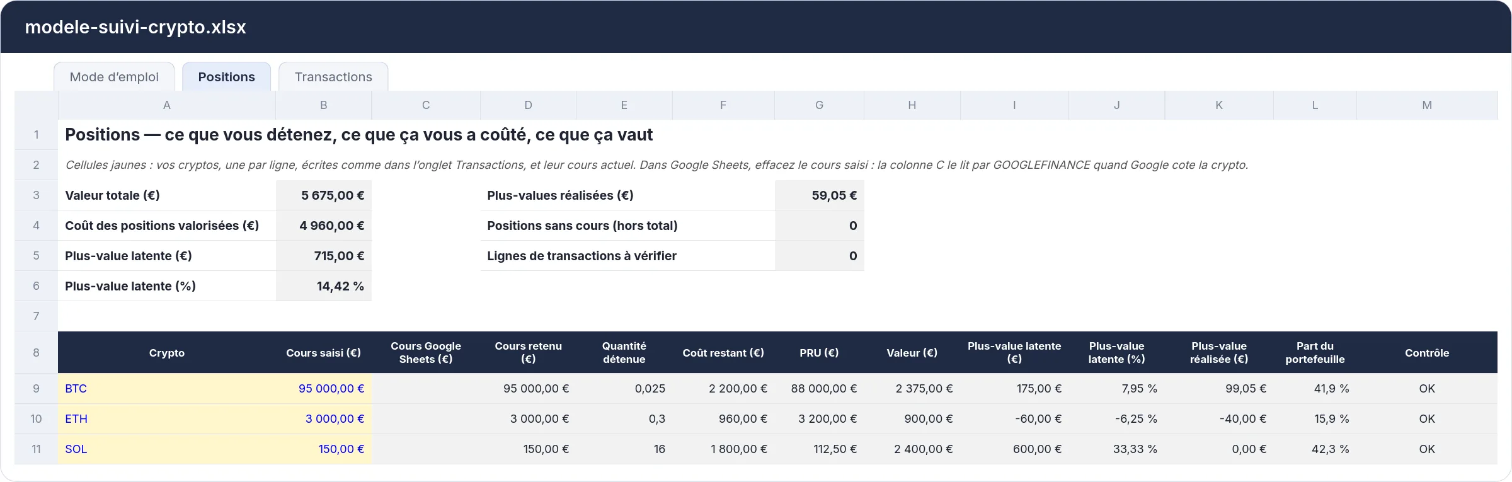Select row header 11

36,449
